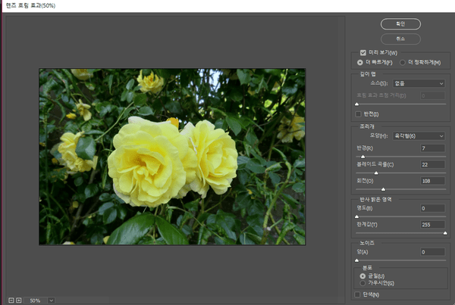455x305 pixels.
Task: Click the 회전(O) rotation value field
Action: point(432,181)
